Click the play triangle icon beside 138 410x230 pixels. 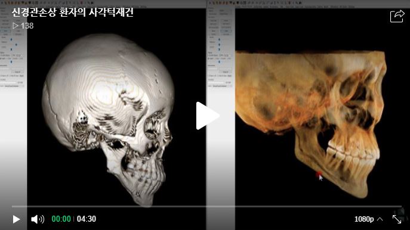coord(16,26)
